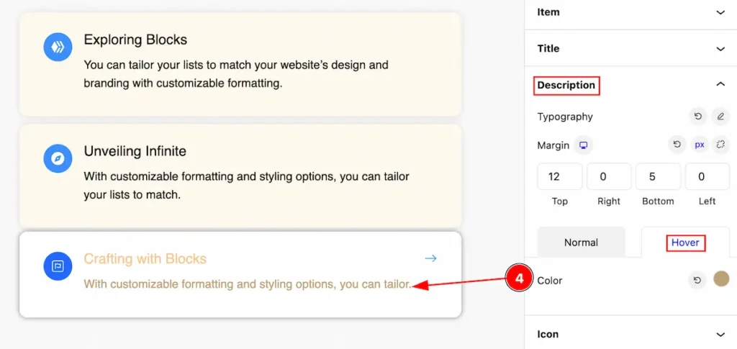This screenshot has width=737, height=349.
Task: Reset hover Color with the undo icon
Action: coord(697,281)
